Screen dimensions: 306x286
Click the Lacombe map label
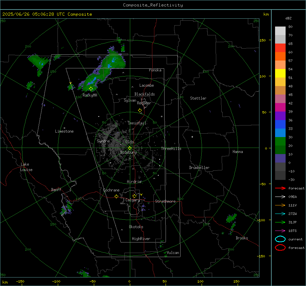point(147,85)
